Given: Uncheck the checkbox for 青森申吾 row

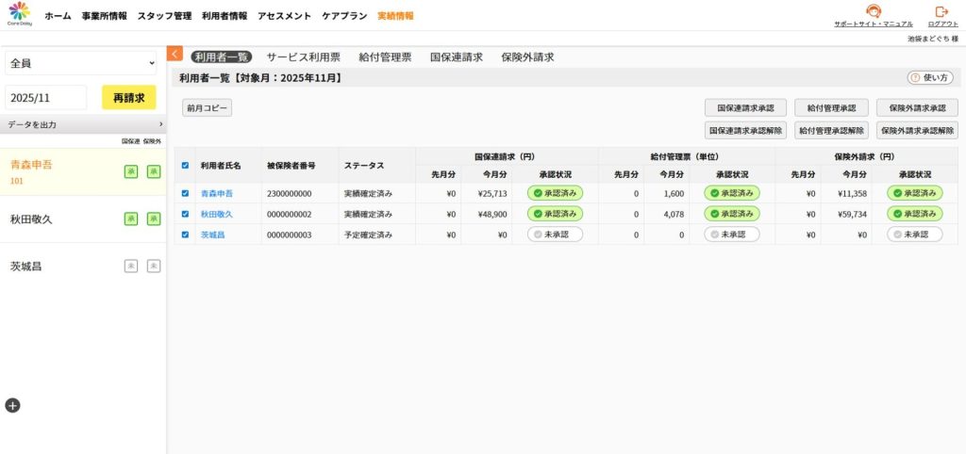Looking at the screenshot, I should pos(185,193).
